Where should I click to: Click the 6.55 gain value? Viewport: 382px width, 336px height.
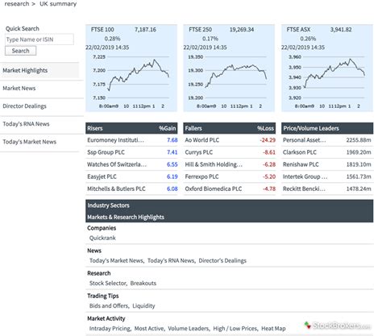[x=172, y=164]
